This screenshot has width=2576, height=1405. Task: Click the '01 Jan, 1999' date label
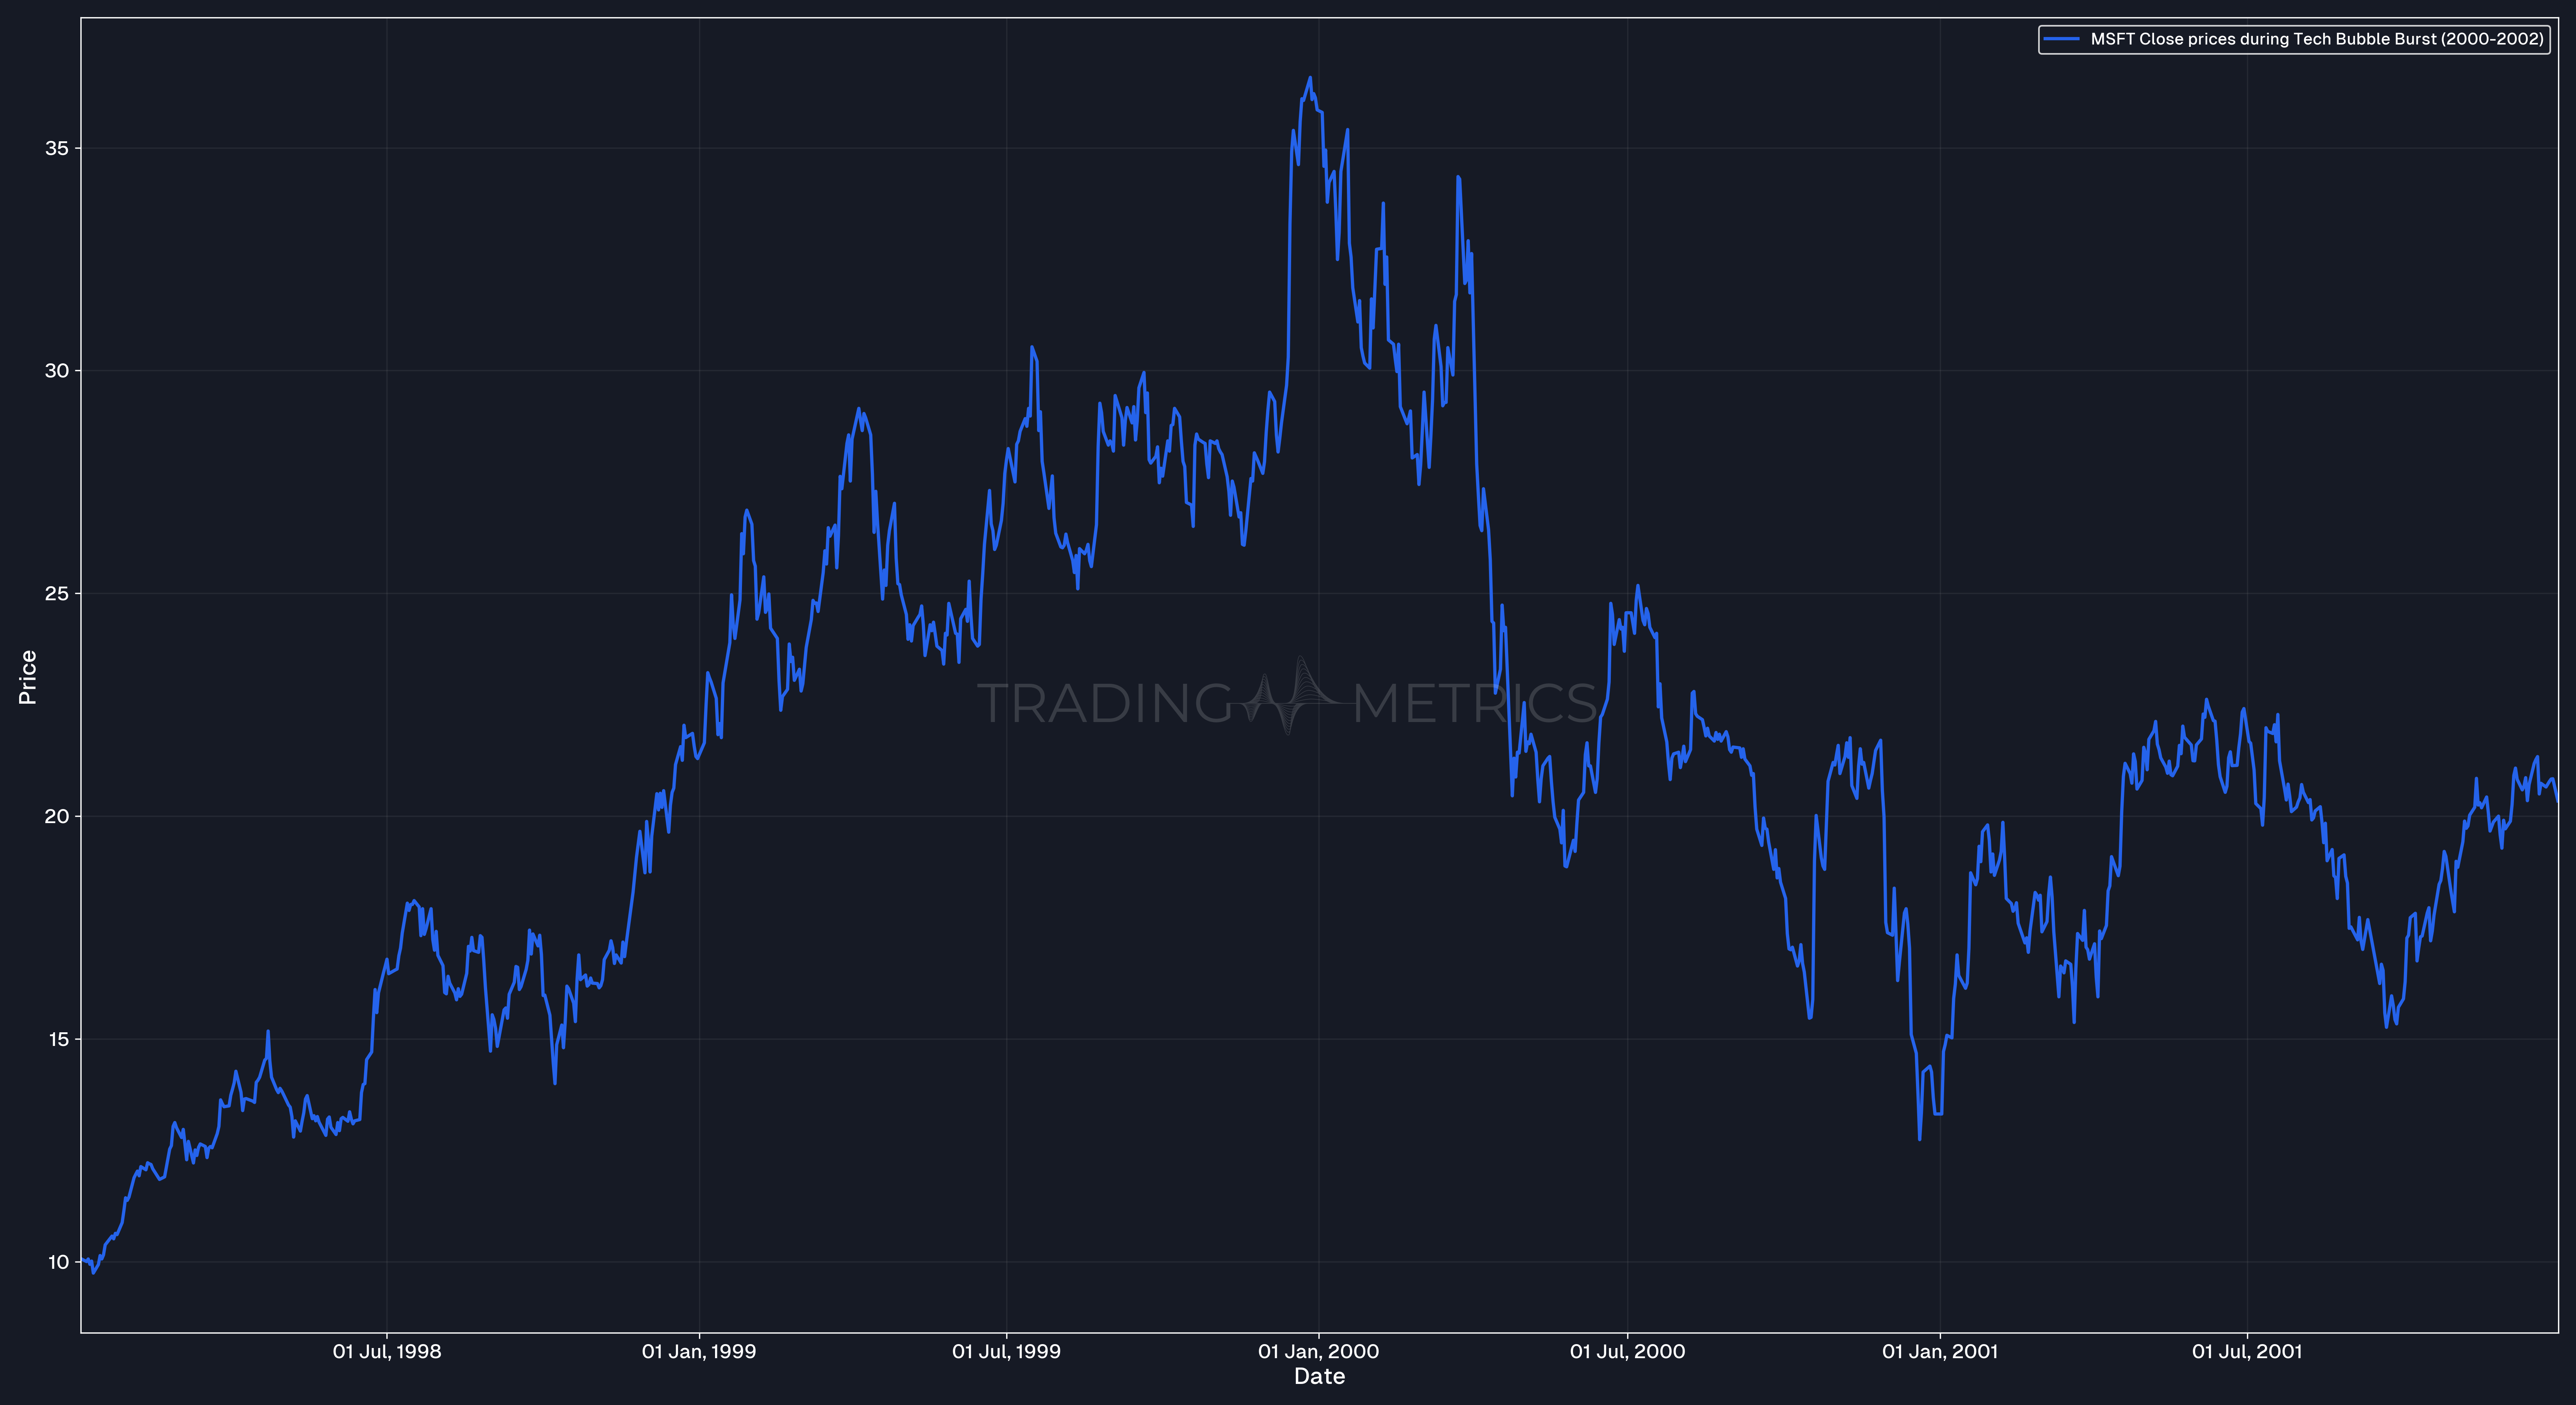coord(699,1352)
